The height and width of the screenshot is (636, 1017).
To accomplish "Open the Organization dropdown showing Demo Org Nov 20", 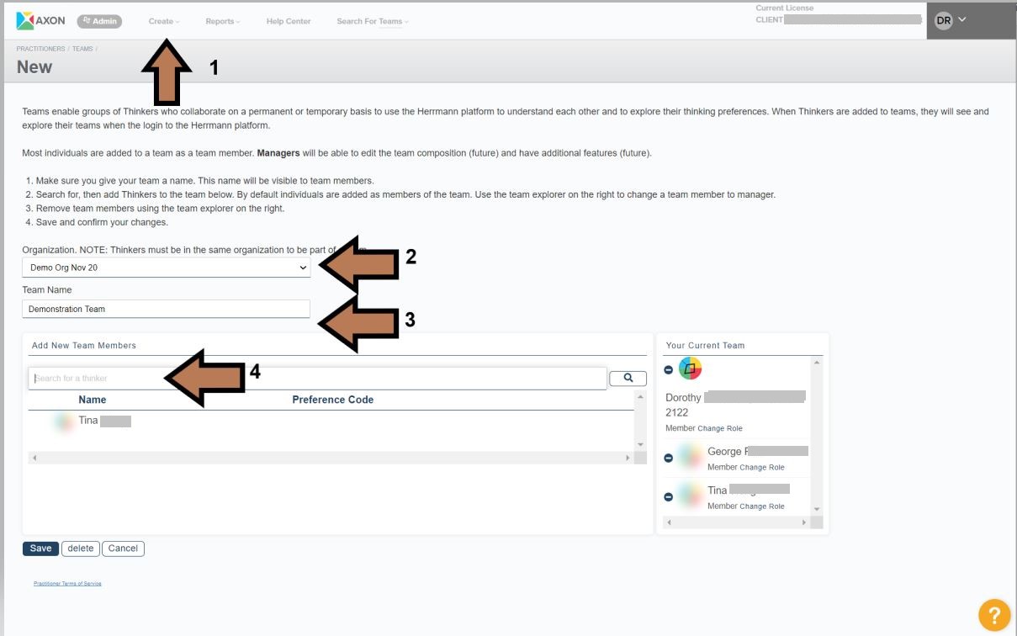I will click(x=166, y=268).
